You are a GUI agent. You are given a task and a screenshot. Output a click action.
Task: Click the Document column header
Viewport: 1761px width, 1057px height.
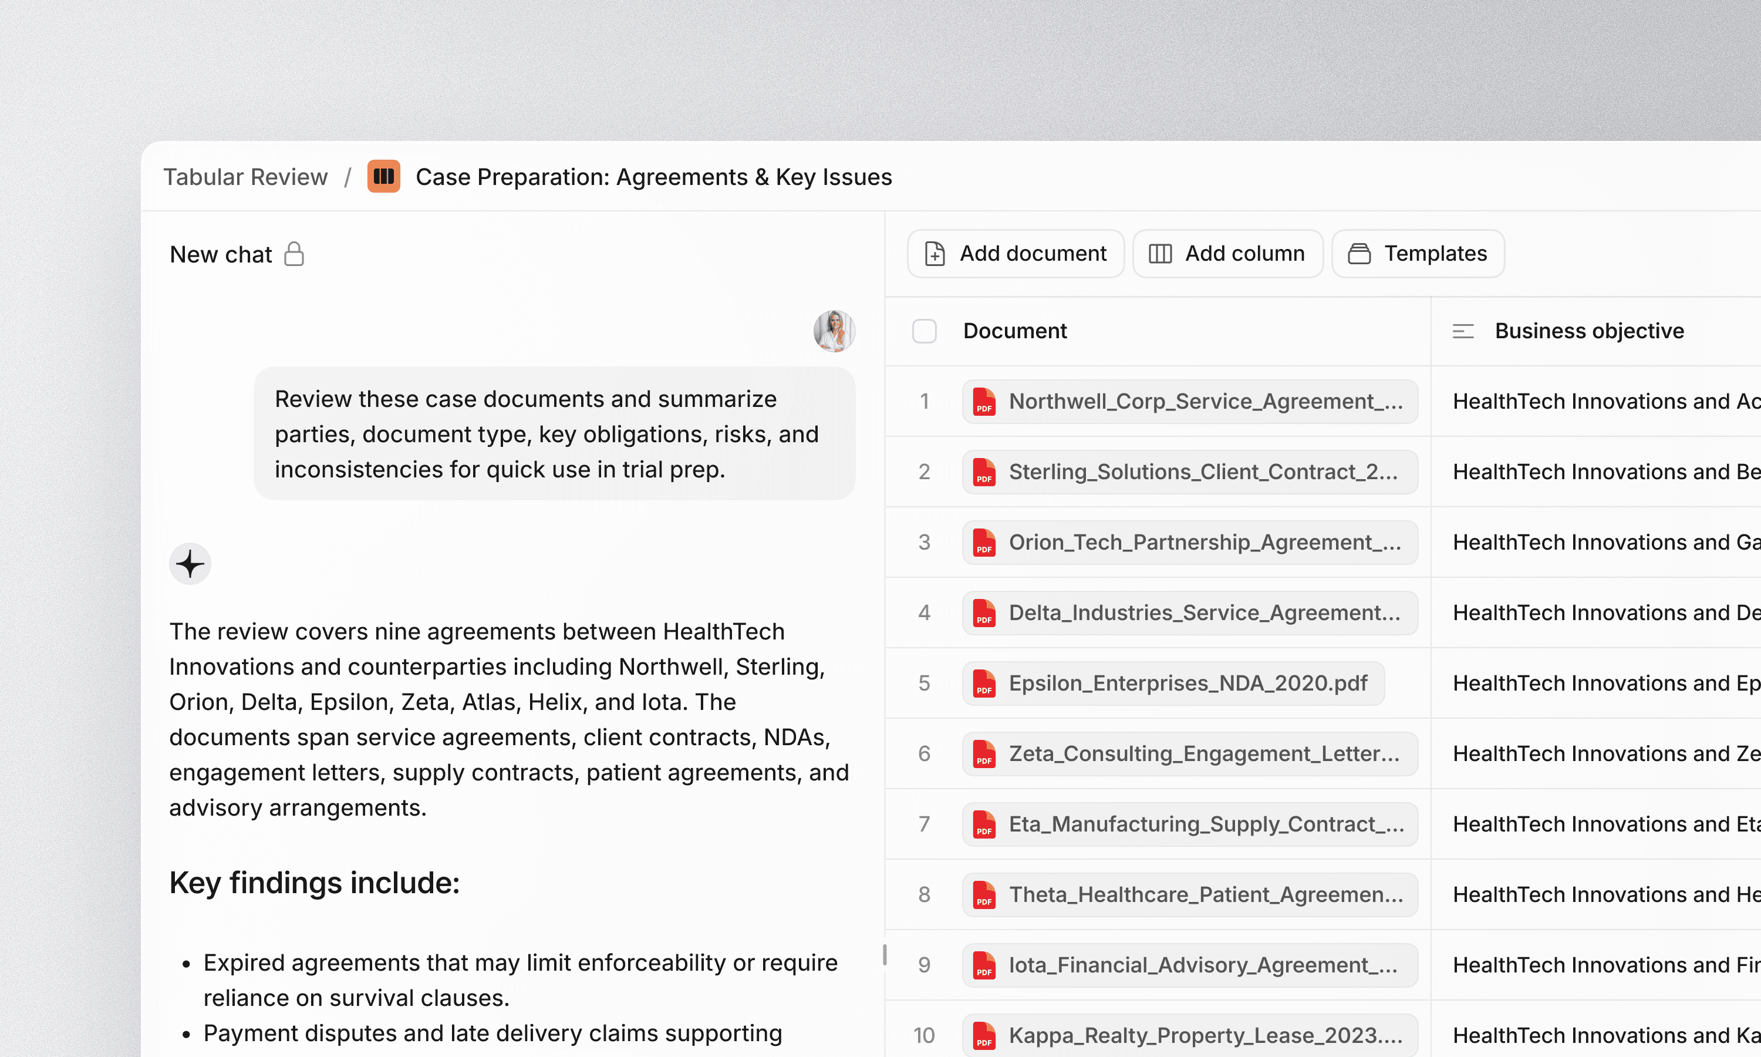tap(1014, 331)
